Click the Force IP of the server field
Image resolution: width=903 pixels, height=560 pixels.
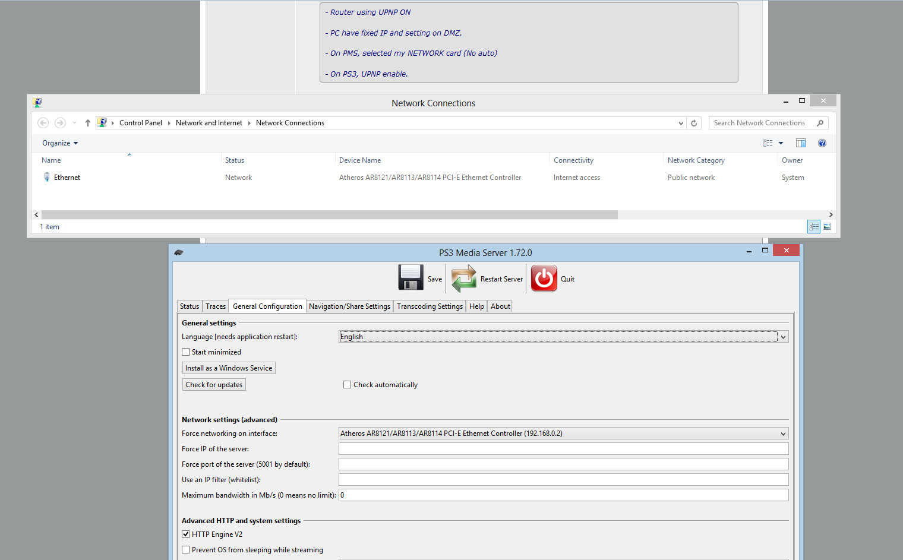(x=564, y=449)
